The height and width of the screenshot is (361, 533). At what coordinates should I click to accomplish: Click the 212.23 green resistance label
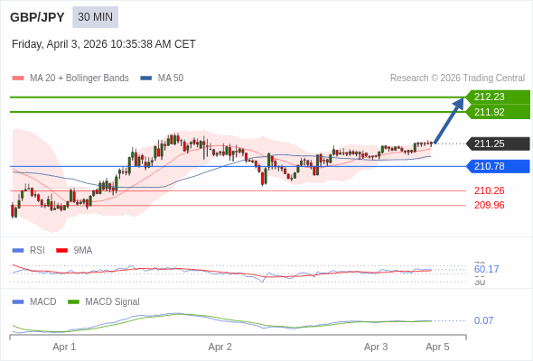click(498, 97)
